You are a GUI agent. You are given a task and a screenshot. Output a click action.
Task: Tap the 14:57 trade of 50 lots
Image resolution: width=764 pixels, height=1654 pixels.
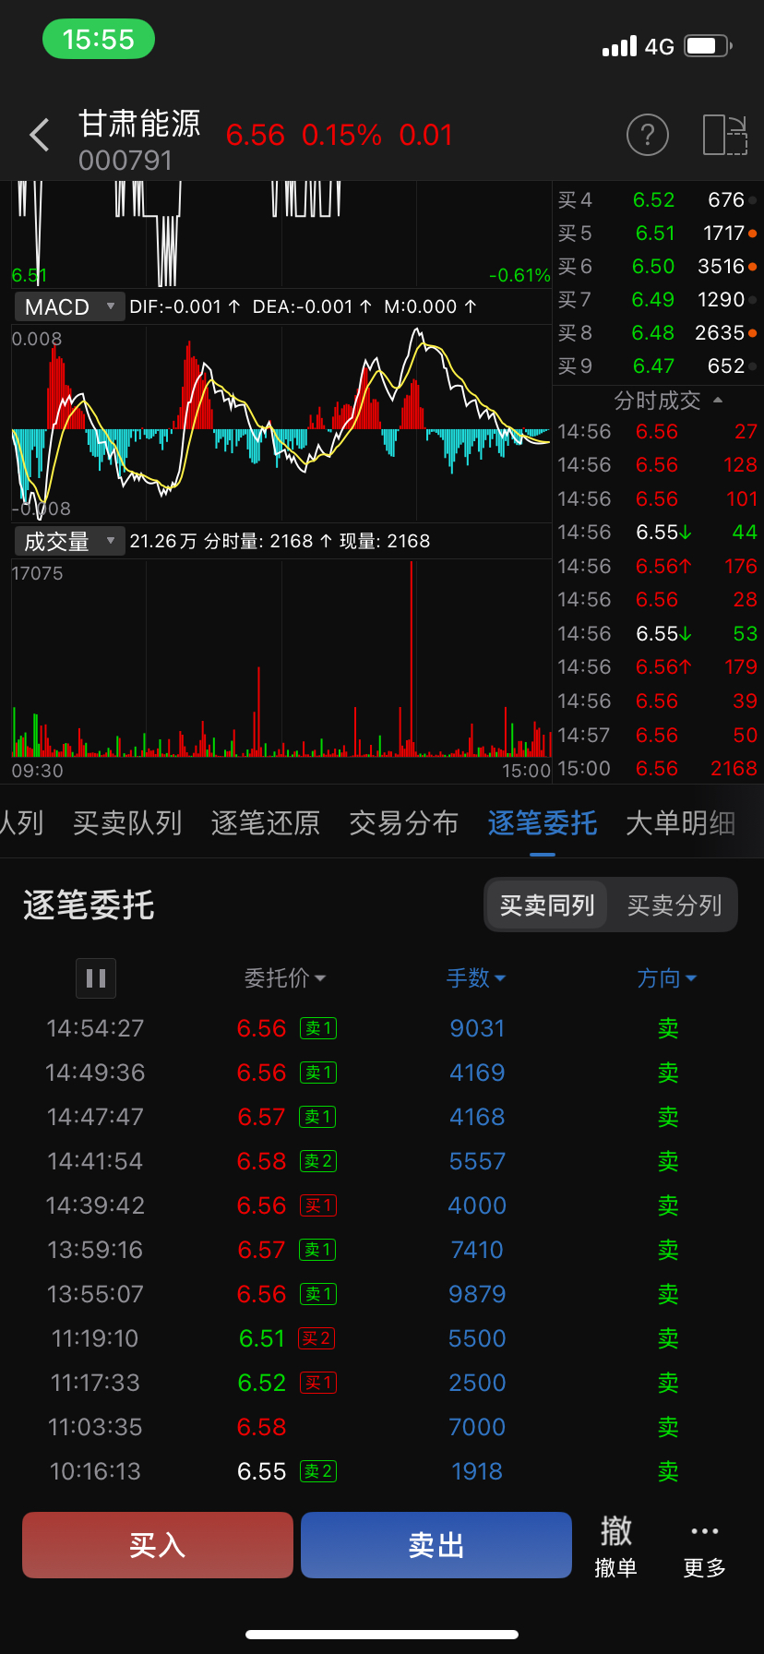658,736
